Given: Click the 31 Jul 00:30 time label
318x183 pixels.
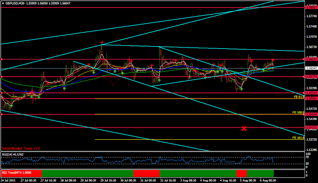Looking at the screenshot, I should pyautogui.click(x=148, y=180).
